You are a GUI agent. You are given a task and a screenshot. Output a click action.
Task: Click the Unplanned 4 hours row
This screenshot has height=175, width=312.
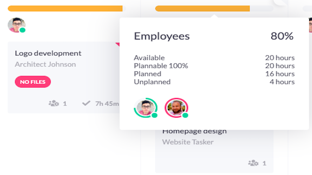click(214, 82)
